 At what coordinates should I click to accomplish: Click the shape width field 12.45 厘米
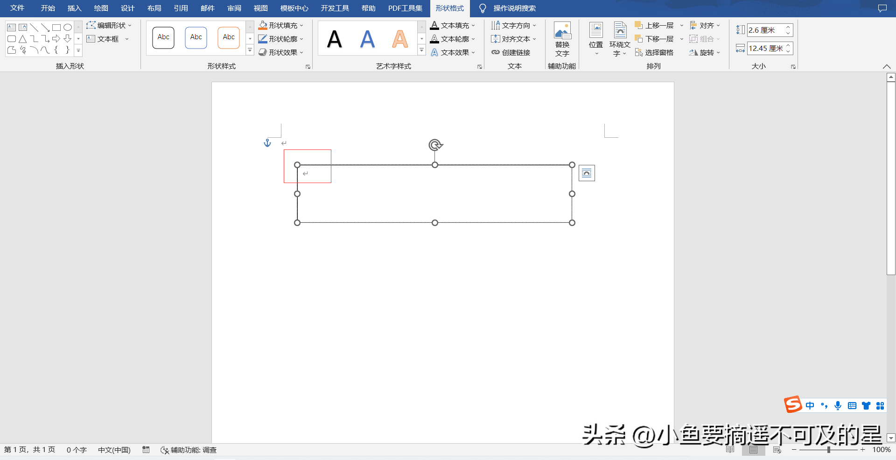click(x=765, y=48)
